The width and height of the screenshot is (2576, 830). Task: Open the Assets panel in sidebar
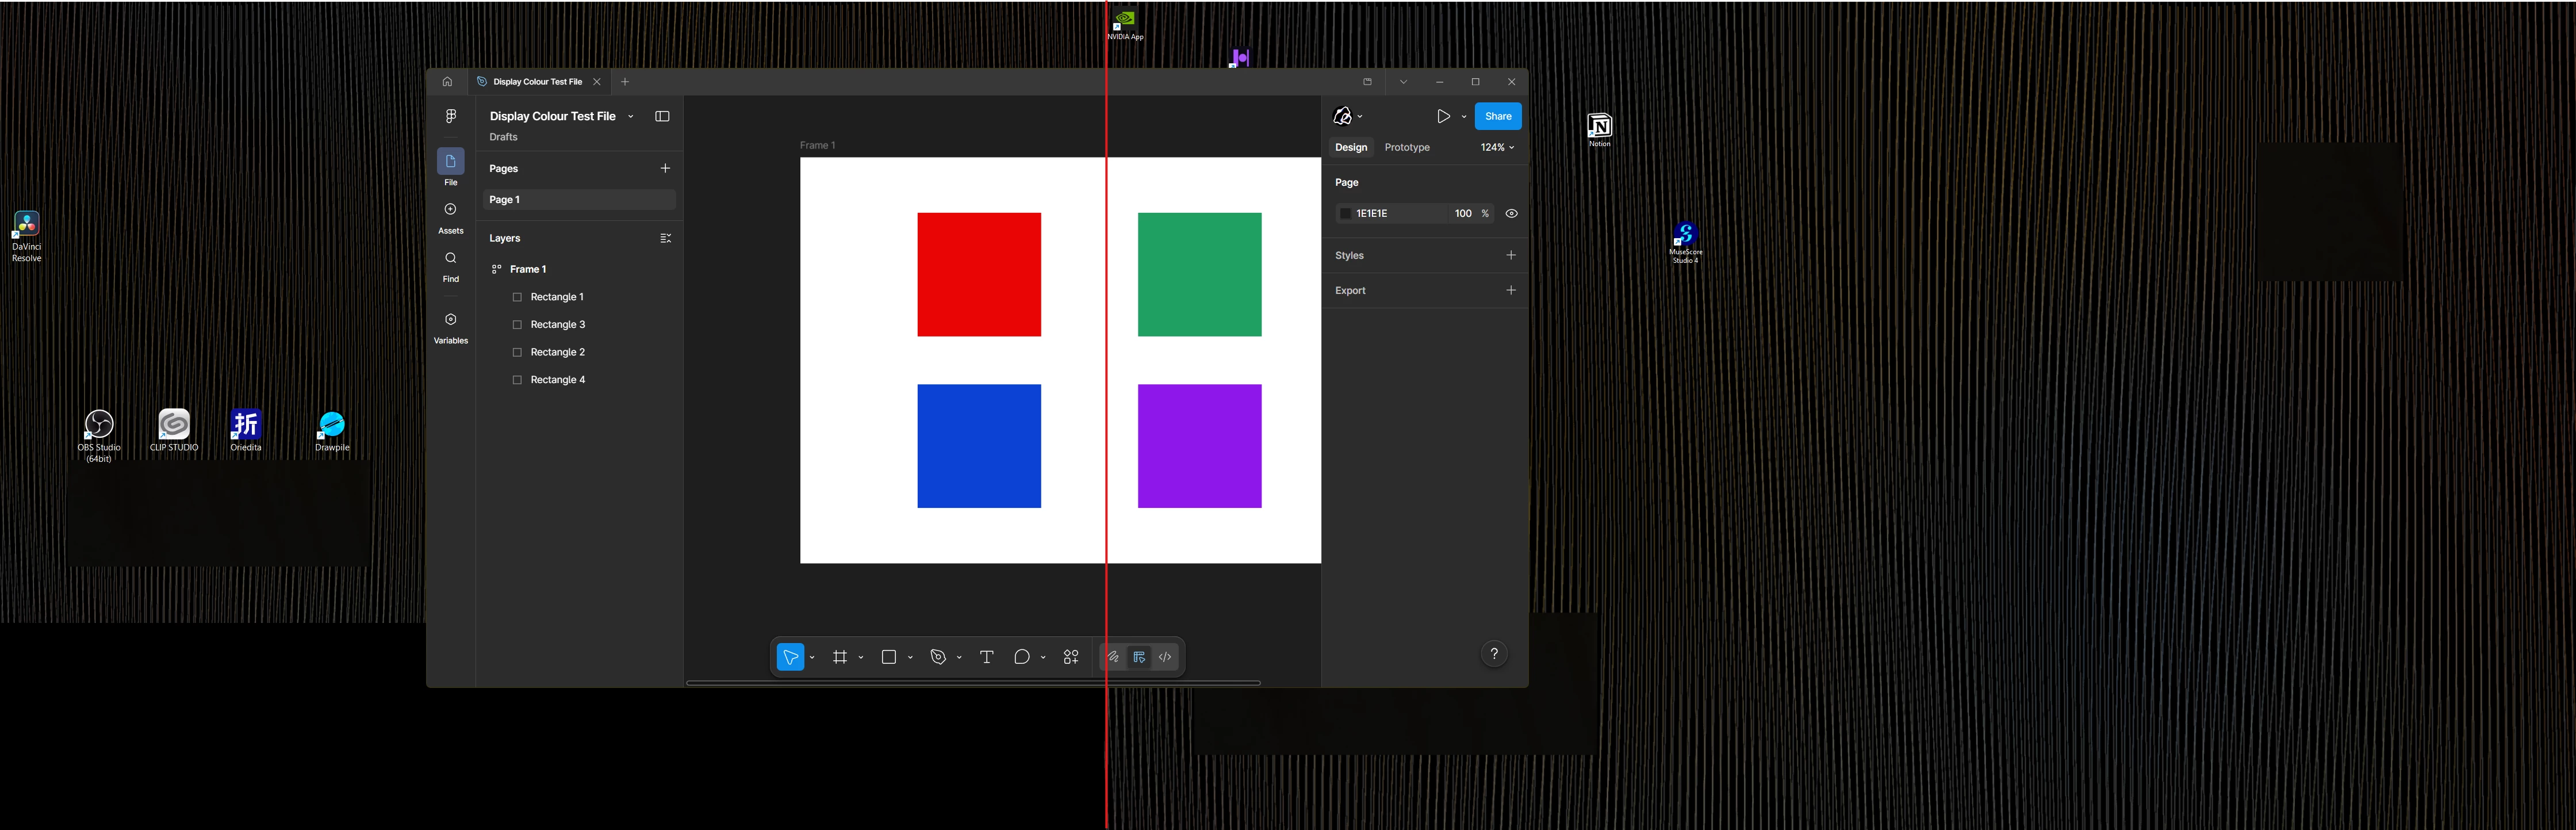click(450, 215)
